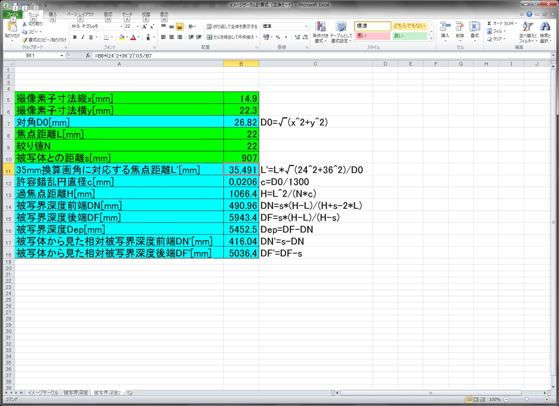
Task: Click the decrease decimal icon
Action: [305, 37]
